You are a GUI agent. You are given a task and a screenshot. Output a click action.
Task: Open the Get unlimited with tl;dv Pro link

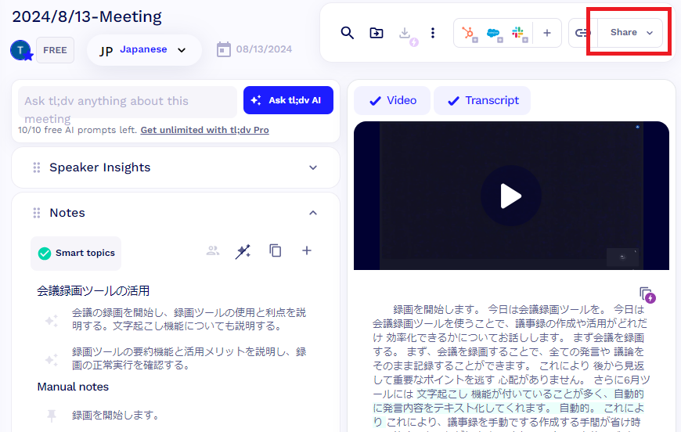[x=204, y=130]
